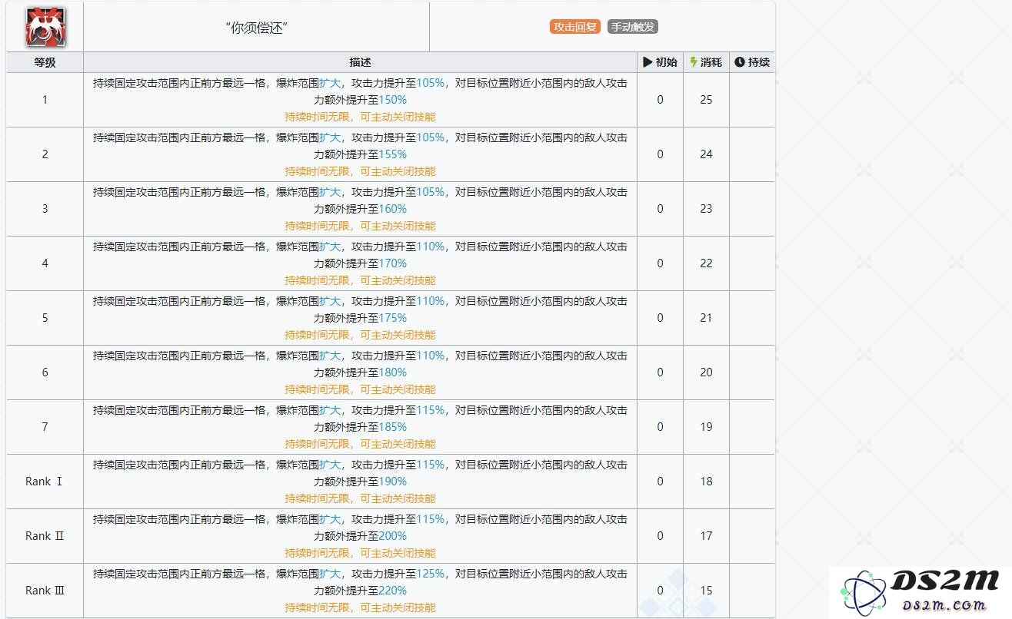This screenshot has height=619, width=1012.
Task: Open the blue 扩大 link in level 1 row
Action: 330,83
